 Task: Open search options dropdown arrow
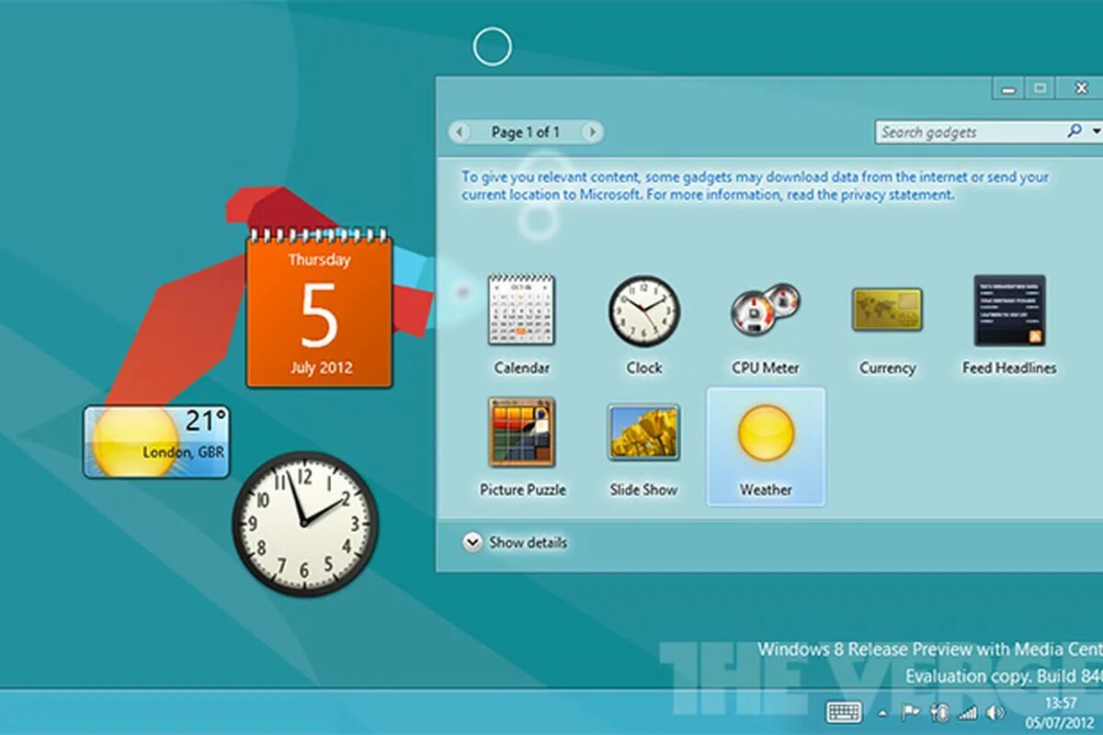pyautogui.click(x=1097, y=132)
